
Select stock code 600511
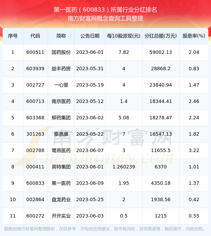point(35,52)
